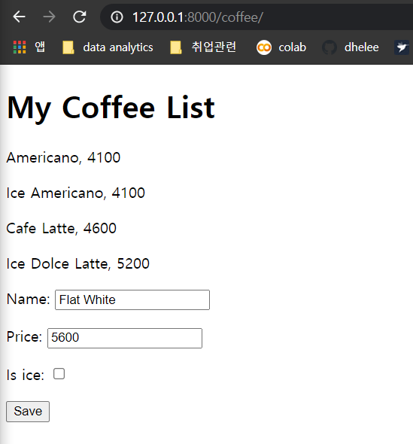The height and width of the screenshot is (444, 413).
Task: Click the Is ice label
Action: point(25,376)
